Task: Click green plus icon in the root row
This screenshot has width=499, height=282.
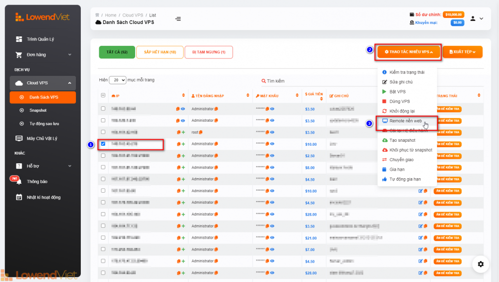Action: click(x=183, y=132)
